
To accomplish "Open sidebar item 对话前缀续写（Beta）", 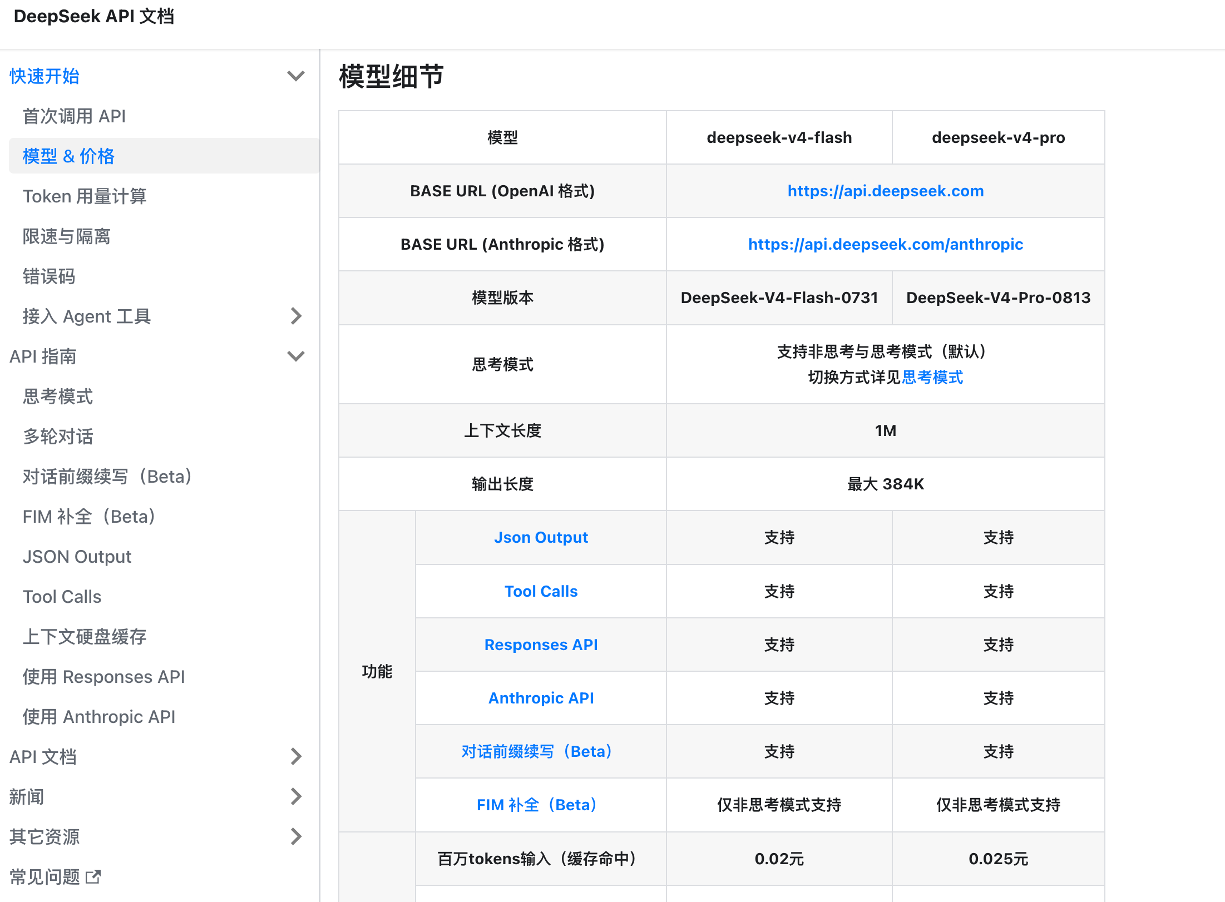I will coord(107,477).
